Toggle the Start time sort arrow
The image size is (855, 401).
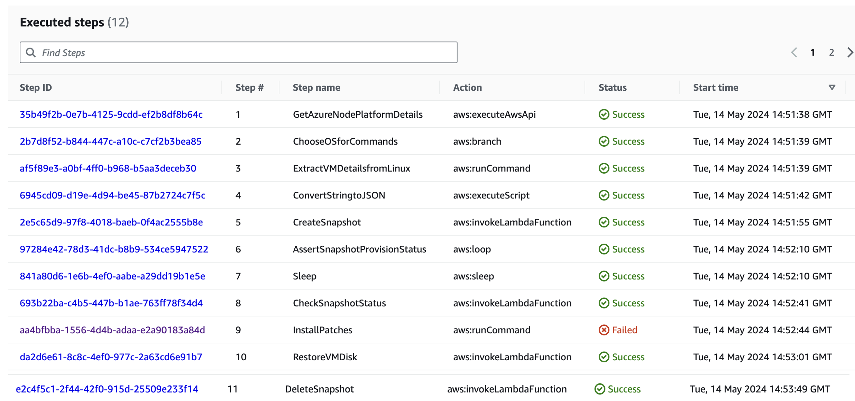pyautogui.click(x=832, y=87)
